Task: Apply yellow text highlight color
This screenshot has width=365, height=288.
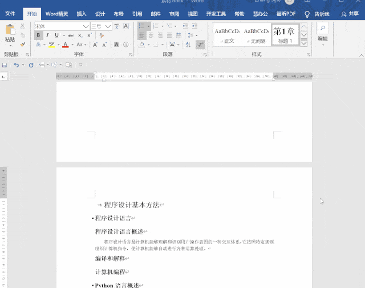Action: coord(52,45)
